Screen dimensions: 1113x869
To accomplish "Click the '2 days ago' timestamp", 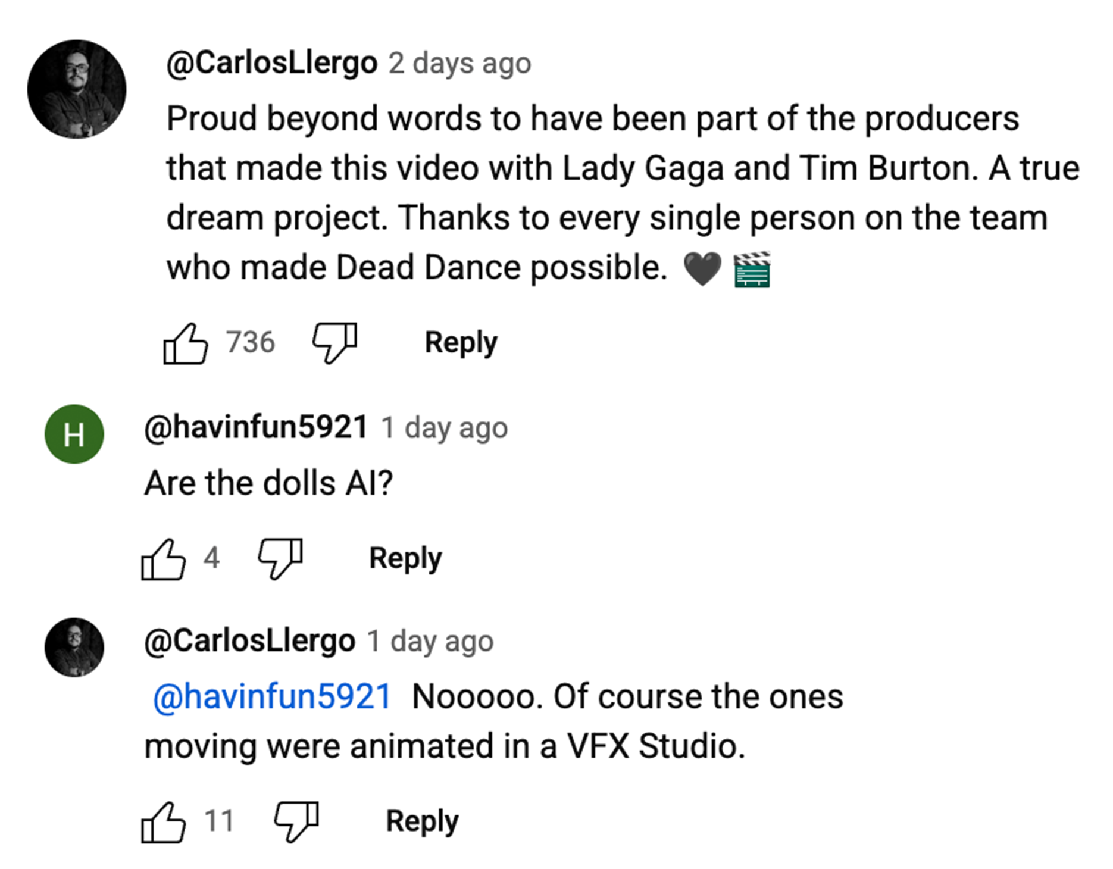I will [459, 63].
